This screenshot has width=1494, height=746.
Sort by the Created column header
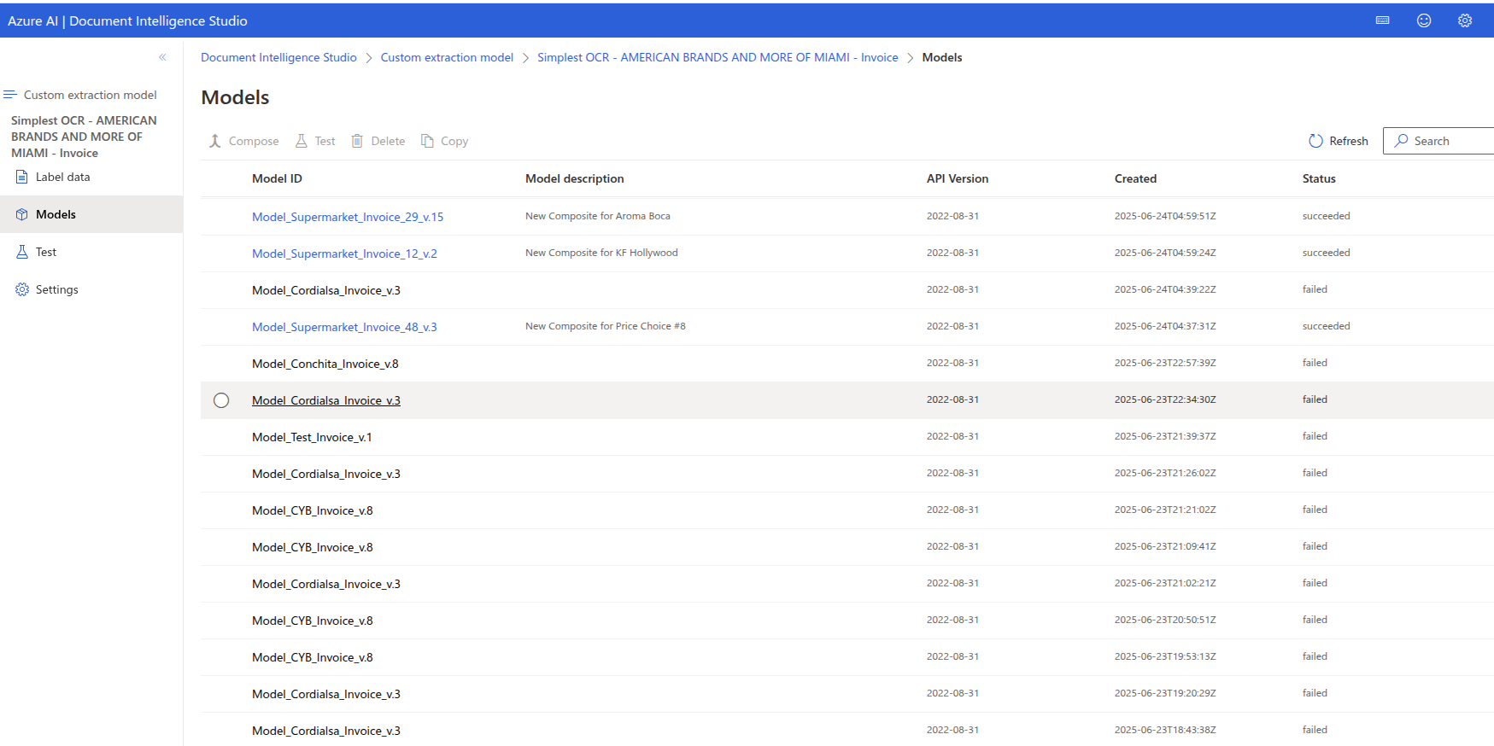[x=1135, y=178]
